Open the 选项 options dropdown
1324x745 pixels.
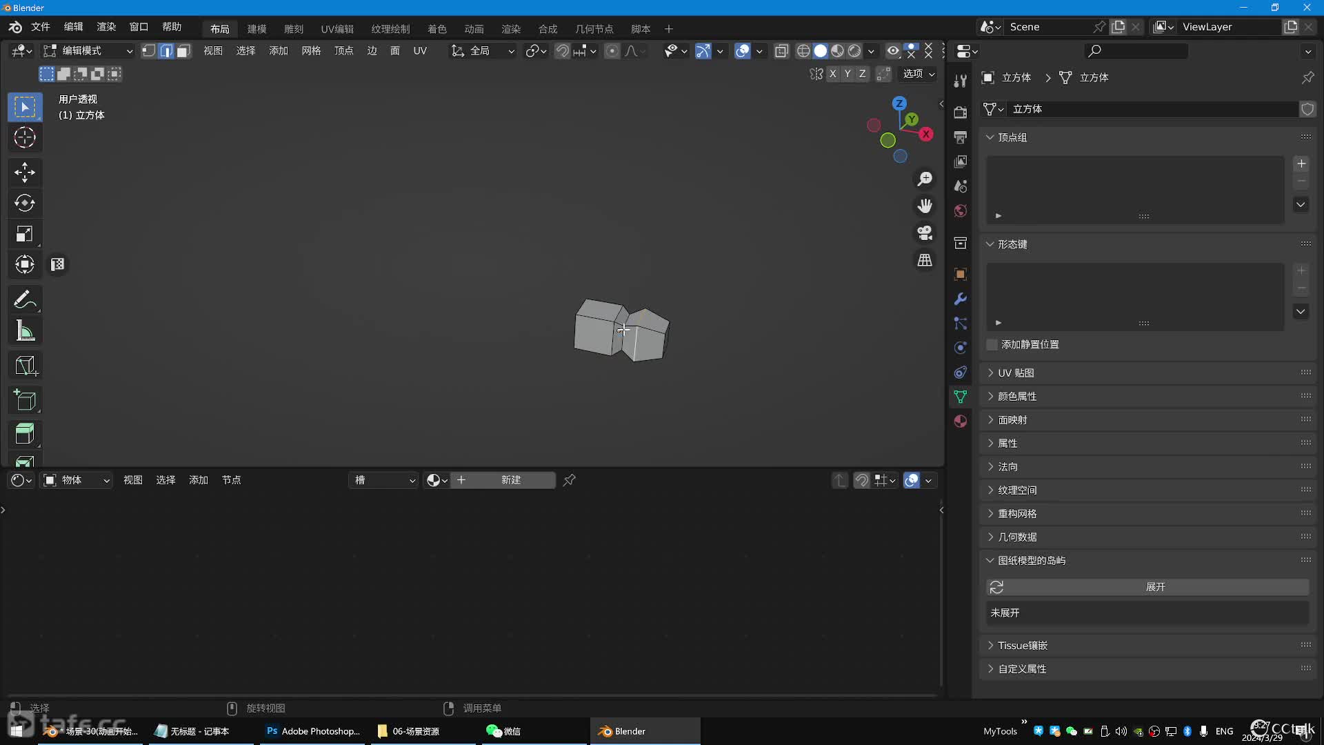tap(919, 74)
